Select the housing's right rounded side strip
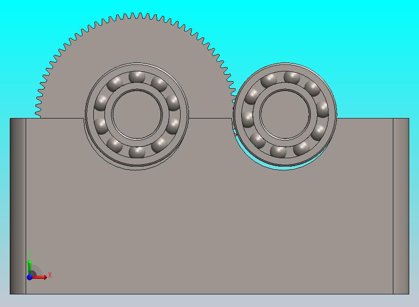 [x=401, y=206]
